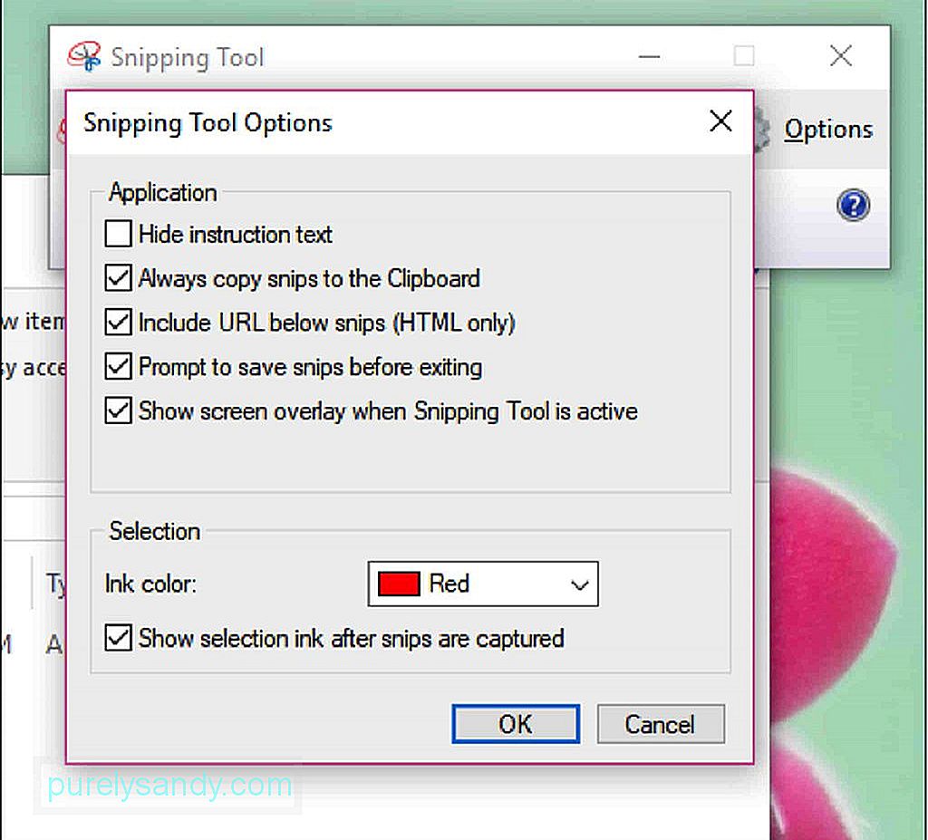Close the Snipping Tool Options dialog
This screenshot has width=928, height=840.
pos(720,121)
